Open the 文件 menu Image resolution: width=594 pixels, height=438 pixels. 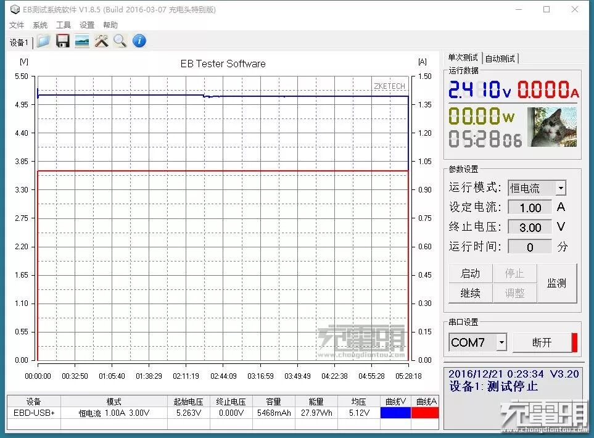coord(17,25)
